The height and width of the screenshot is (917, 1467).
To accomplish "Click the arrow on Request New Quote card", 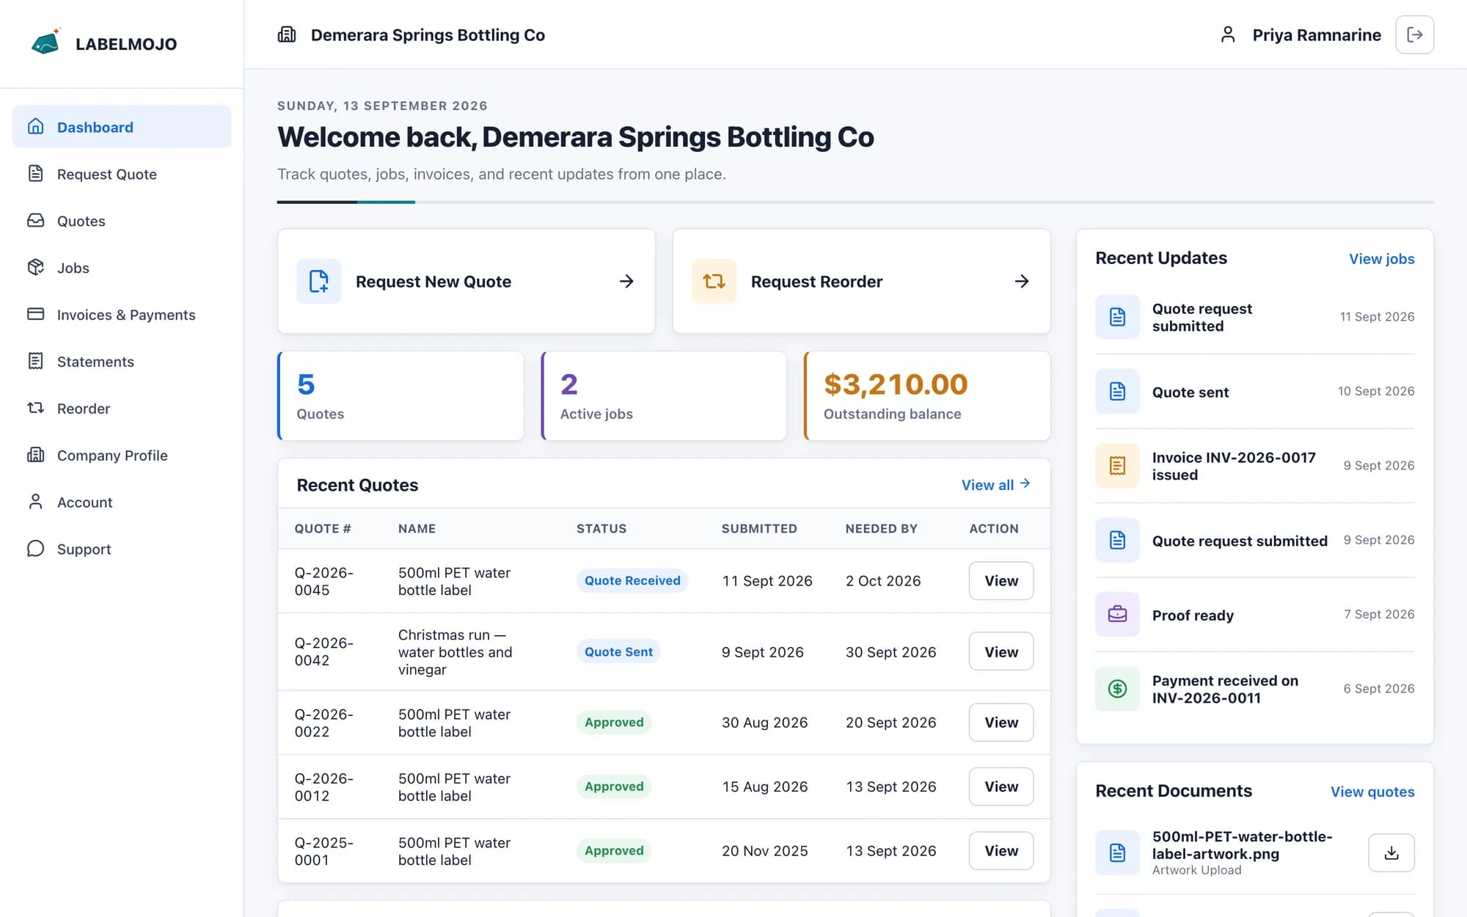I will click(x=626, y=281).
